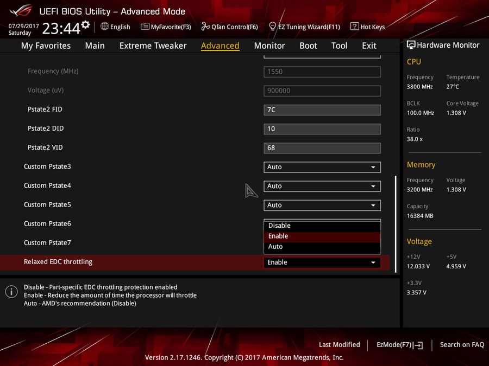Click the Relaxed EDC throttling dropdown
The height and width of the screenshot is (366, 489).
coord(322,262)
